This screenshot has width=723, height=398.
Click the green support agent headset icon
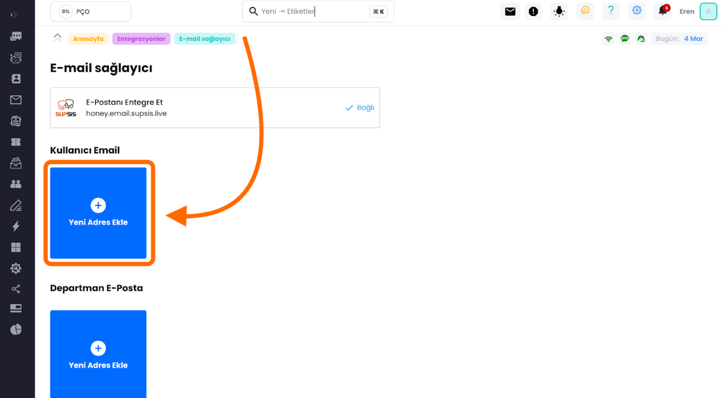coord(641,39)
